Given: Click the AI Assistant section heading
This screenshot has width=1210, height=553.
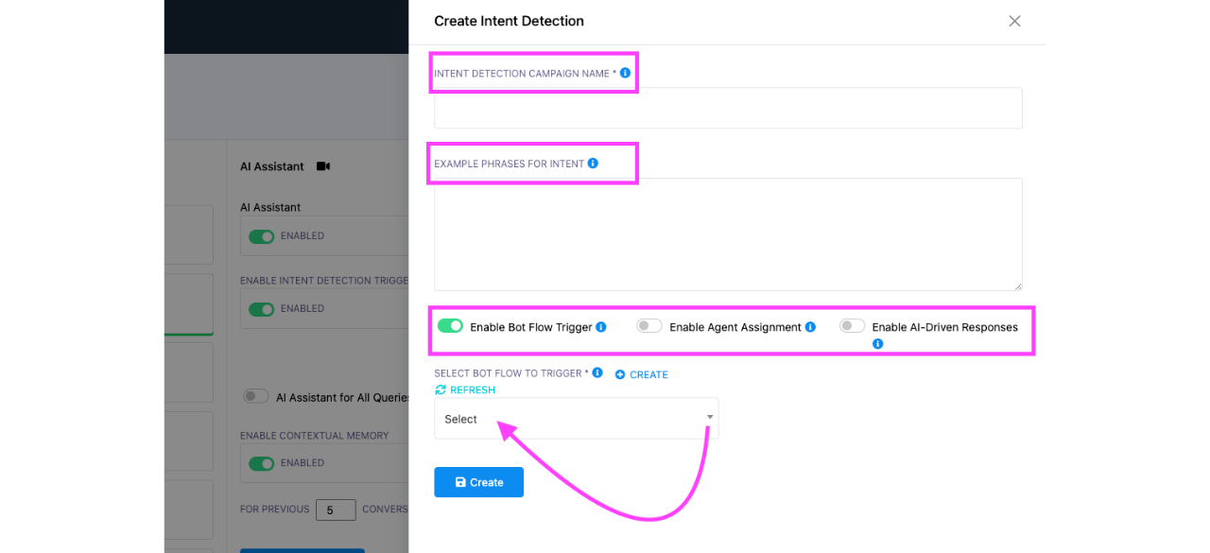Looking at the screenshot, I should coord(272,166).
